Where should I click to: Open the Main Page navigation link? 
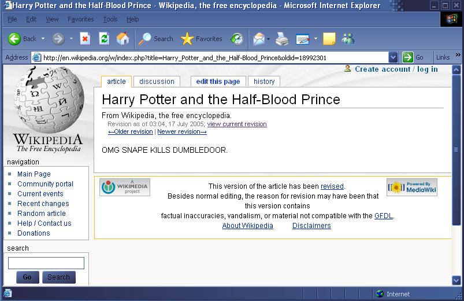point(34,174)
